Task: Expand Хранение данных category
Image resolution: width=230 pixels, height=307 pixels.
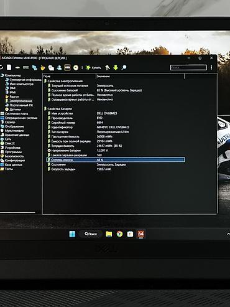Action: (15, 135)
